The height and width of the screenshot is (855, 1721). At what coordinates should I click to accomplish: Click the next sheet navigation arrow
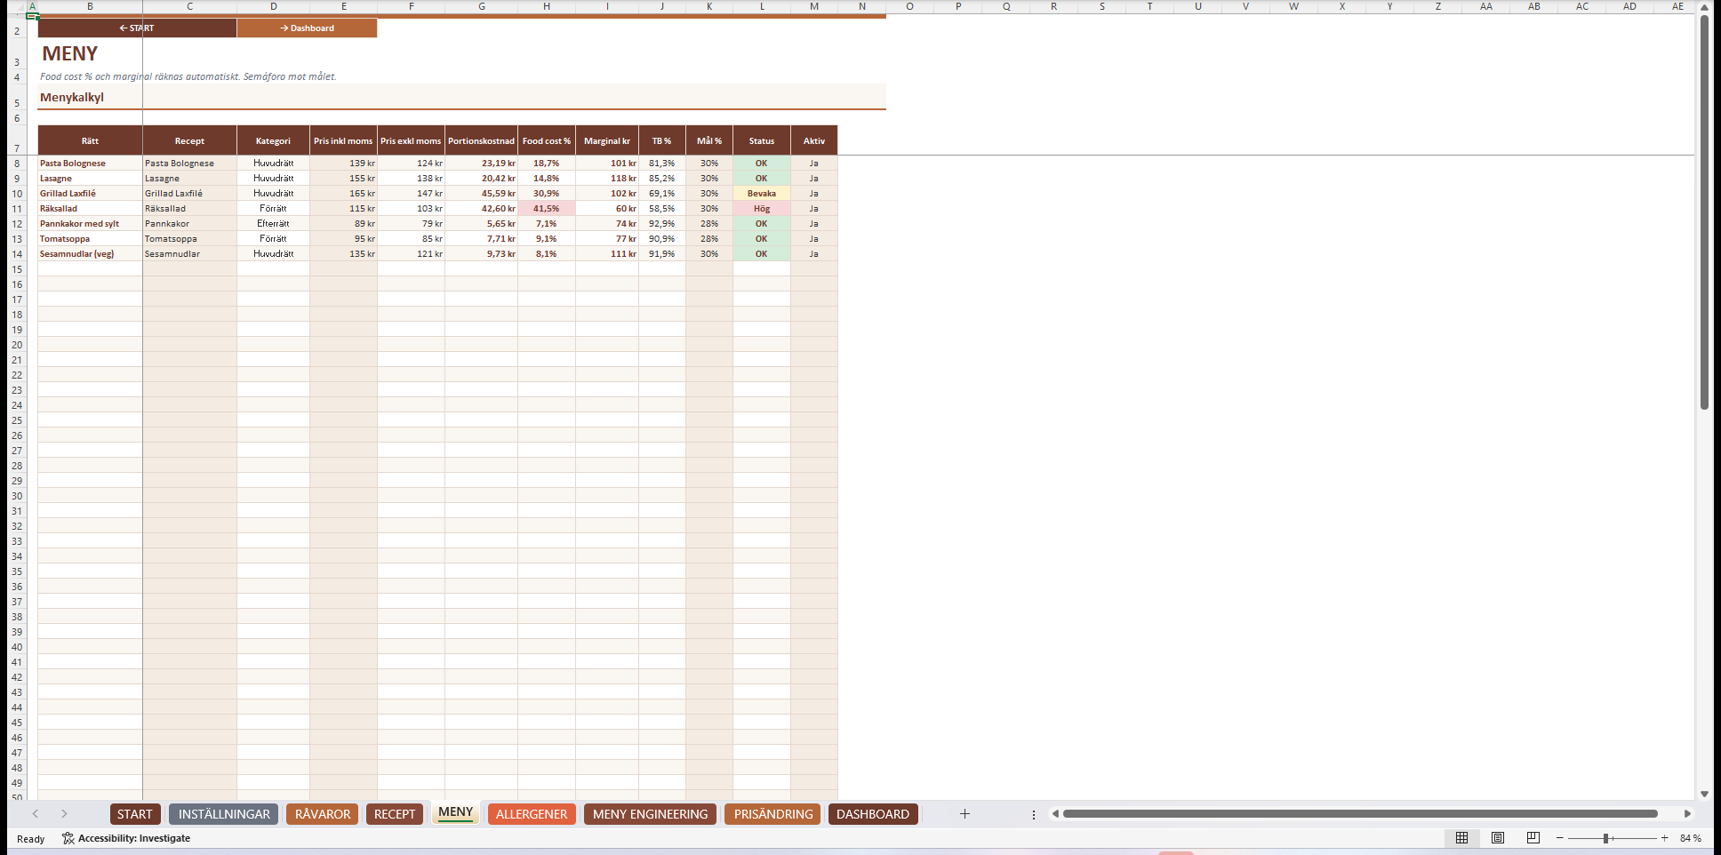(64, 814)
